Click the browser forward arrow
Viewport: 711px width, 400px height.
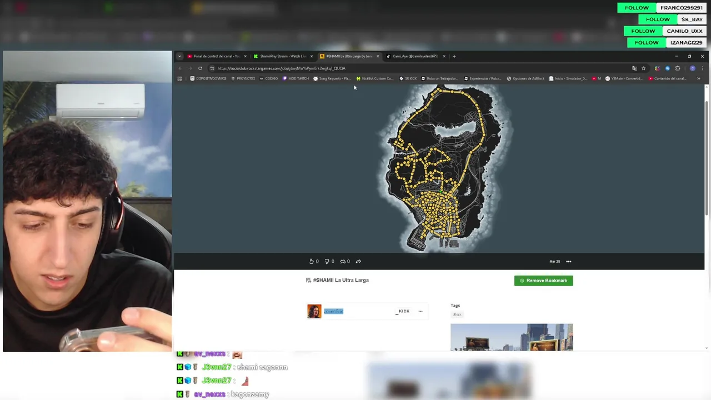coord(190,68)
